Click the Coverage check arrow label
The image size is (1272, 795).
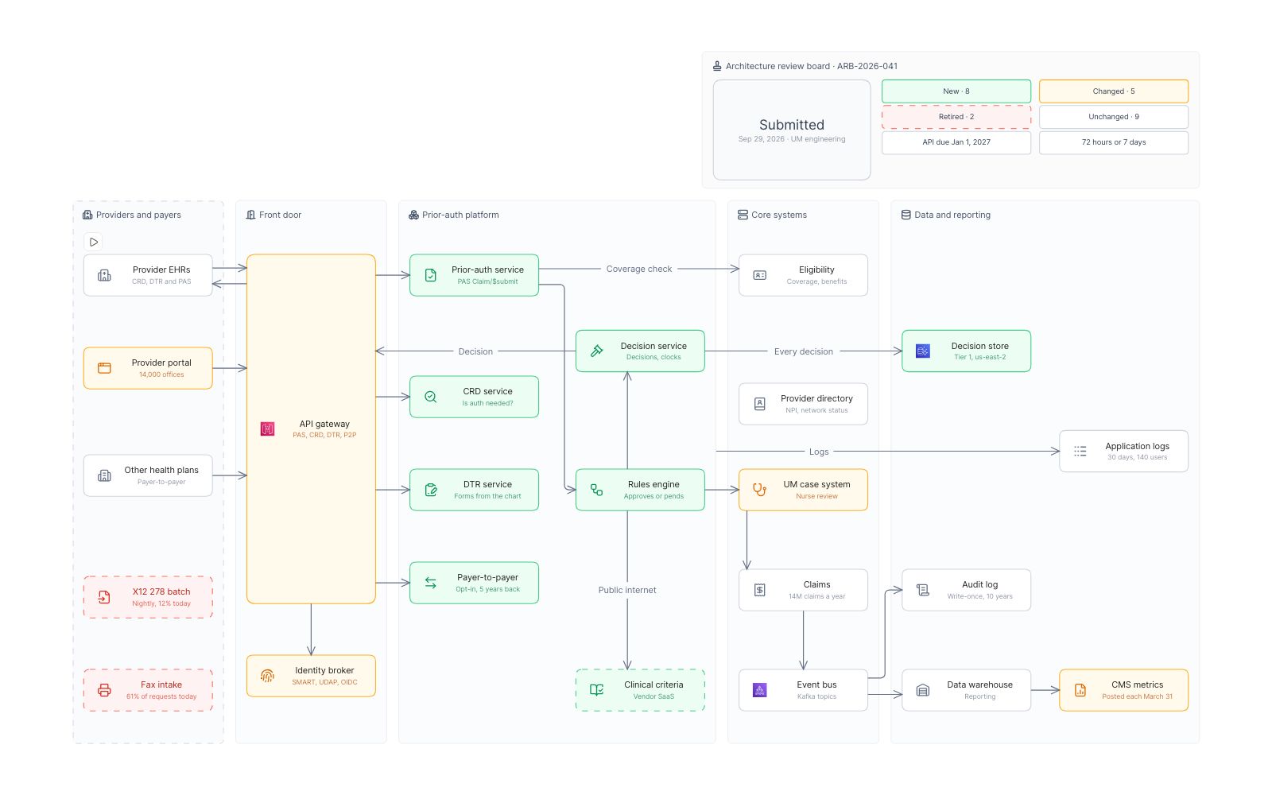point(639,269)
